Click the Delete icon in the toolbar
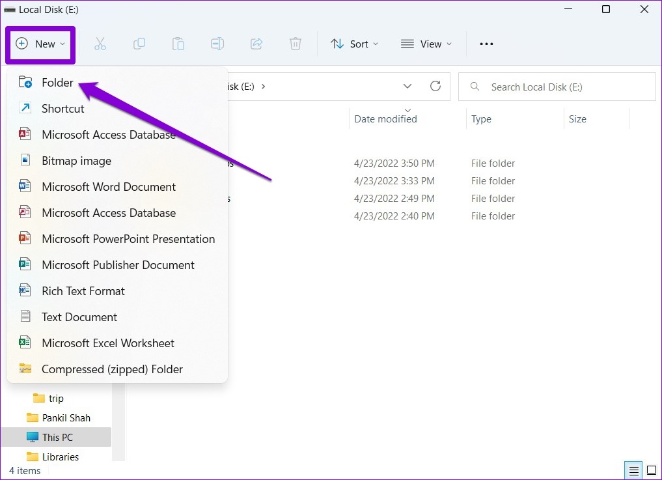 point(296,44)
